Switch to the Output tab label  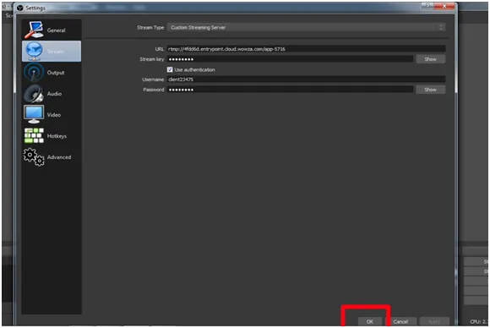56,73
